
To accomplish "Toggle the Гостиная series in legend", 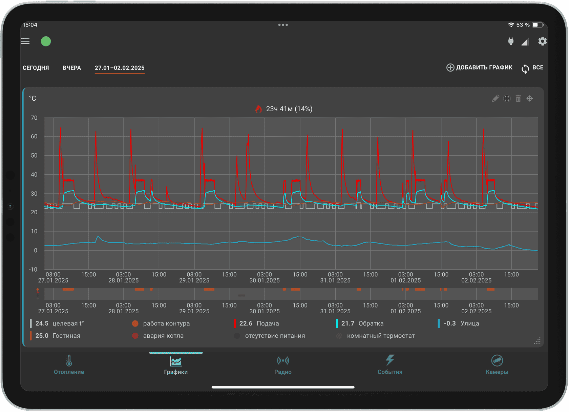I will [x=55, y=336].
